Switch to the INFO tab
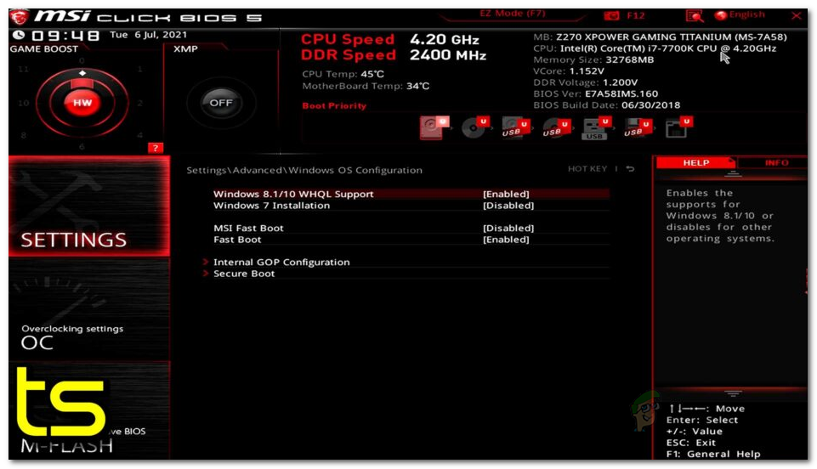 [776, 163]
